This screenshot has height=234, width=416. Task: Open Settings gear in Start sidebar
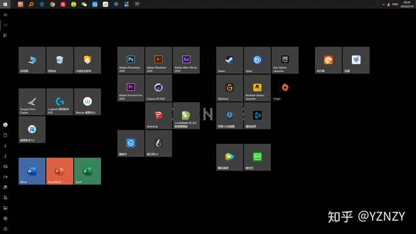[5, 218]
